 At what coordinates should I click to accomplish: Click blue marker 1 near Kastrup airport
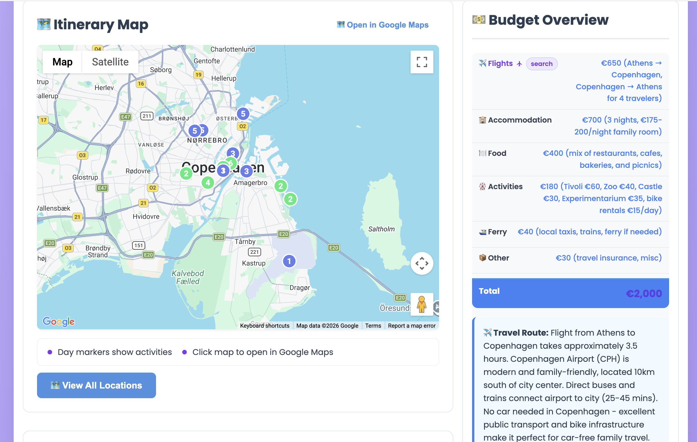pyautogui.click(x=289, y=261)
